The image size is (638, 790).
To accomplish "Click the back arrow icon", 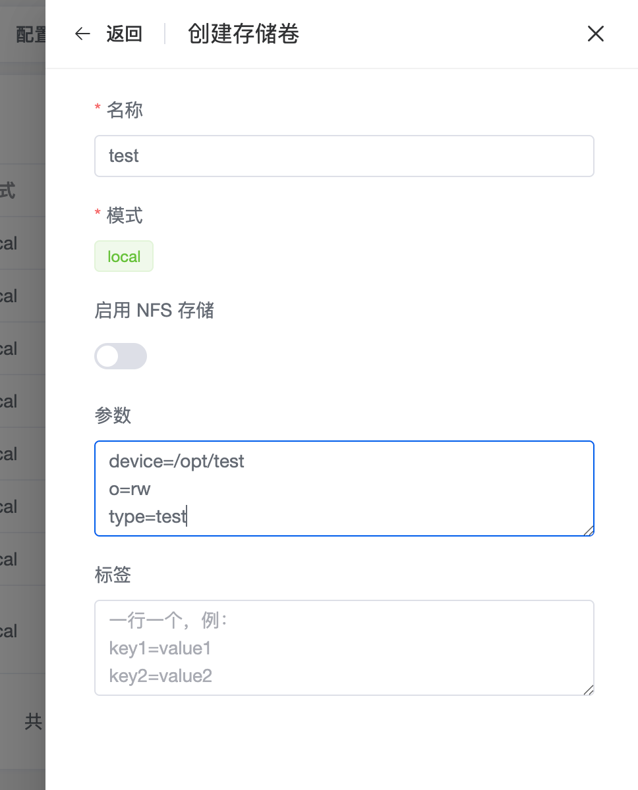I will click(x=82, y=34).
